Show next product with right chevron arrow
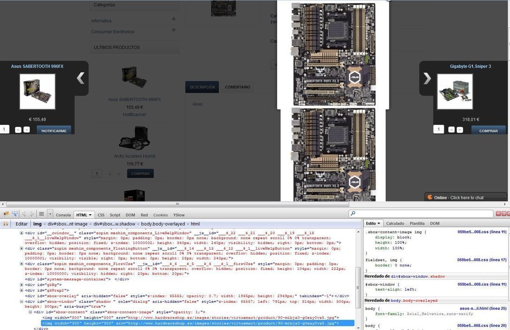 [427, 78]
